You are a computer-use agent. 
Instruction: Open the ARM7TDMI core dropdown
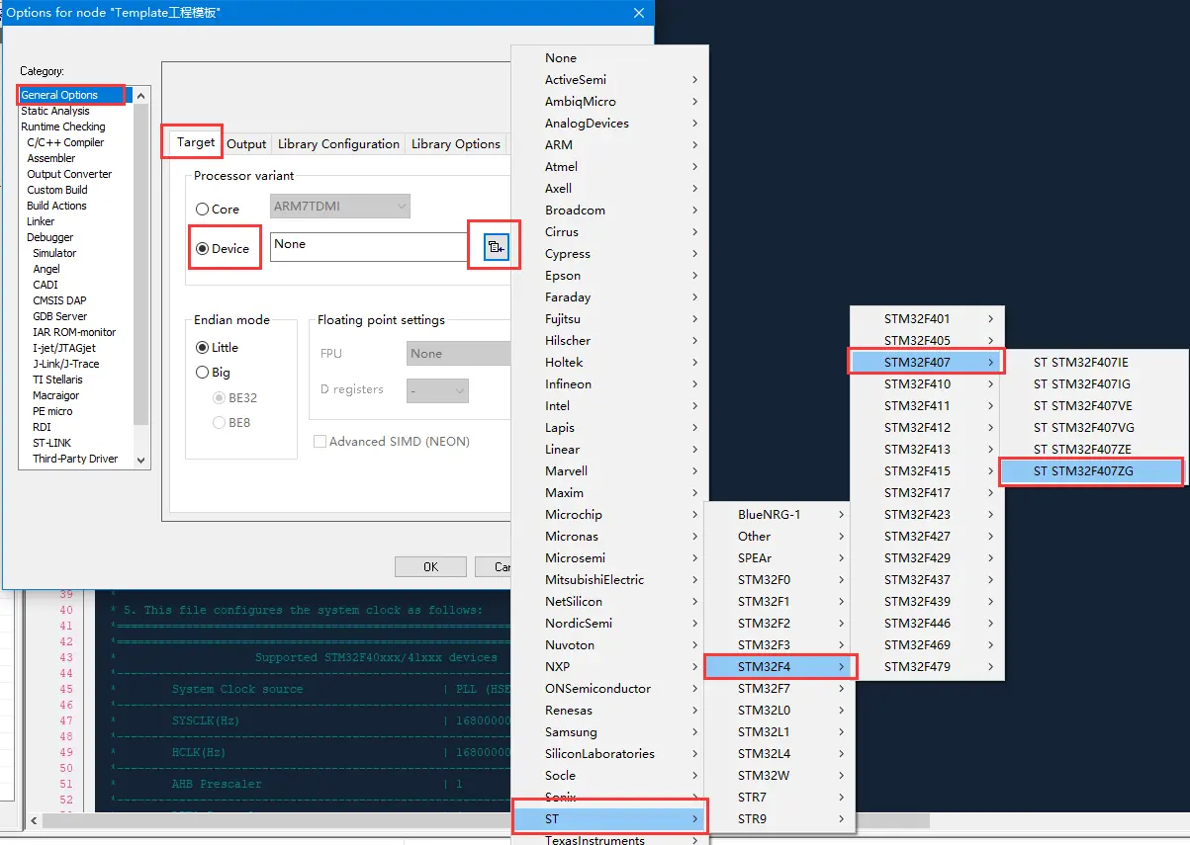coord(340,207)
